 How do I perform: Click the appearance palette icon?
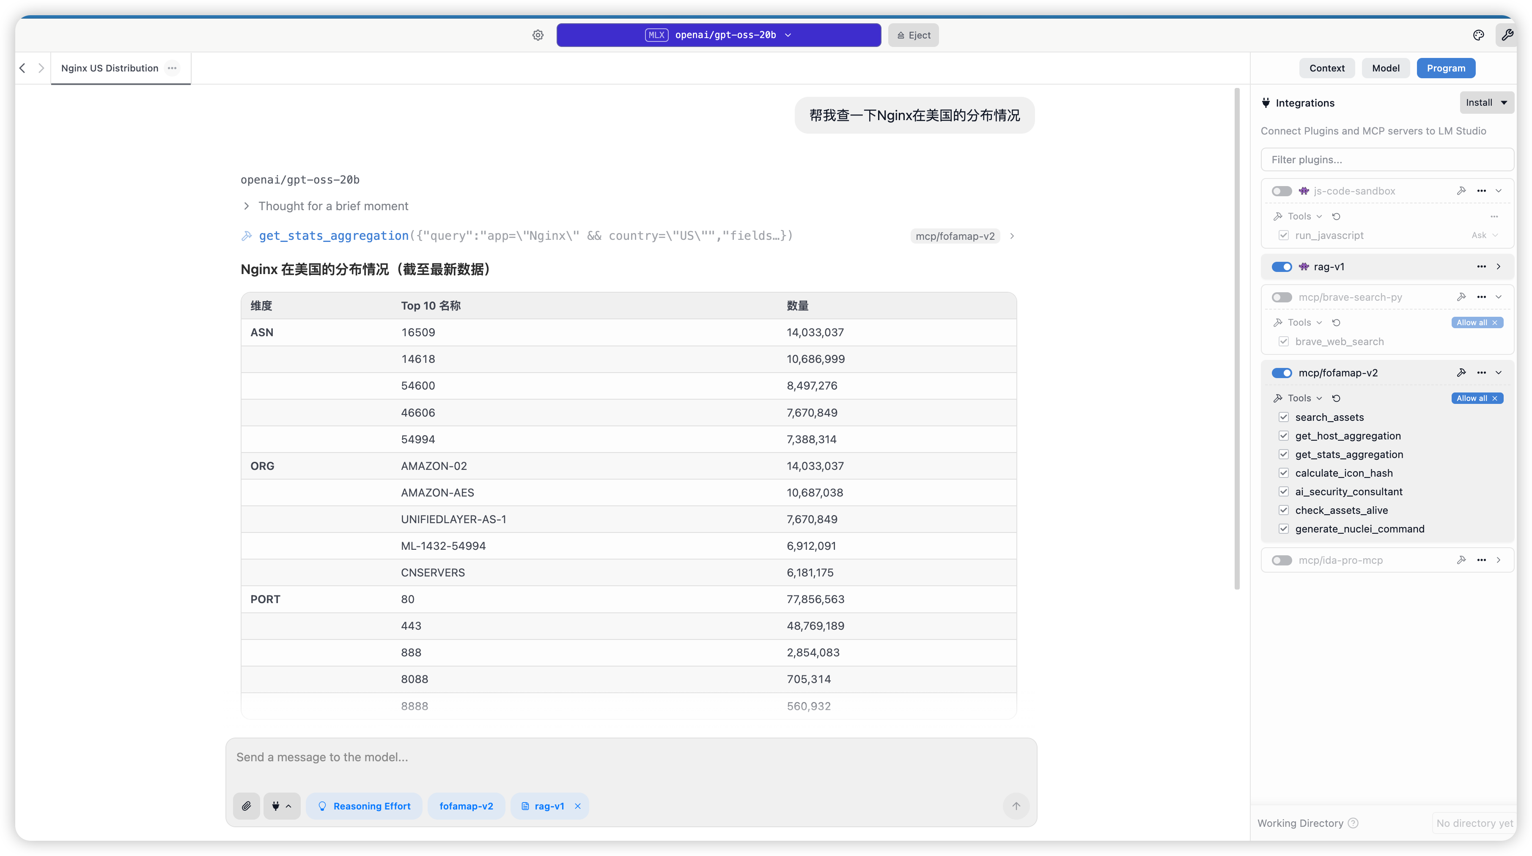[x=1478, y=35]
